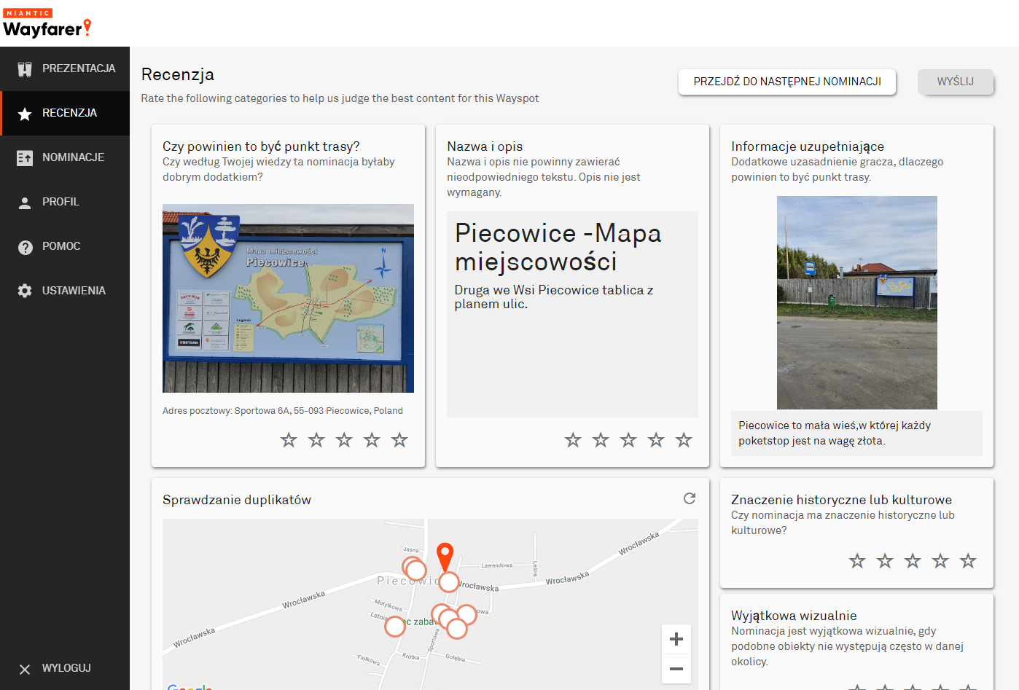Open the Piecowice map board photo
Viewport: 1019px width, 690px height.
click(288, 298)
